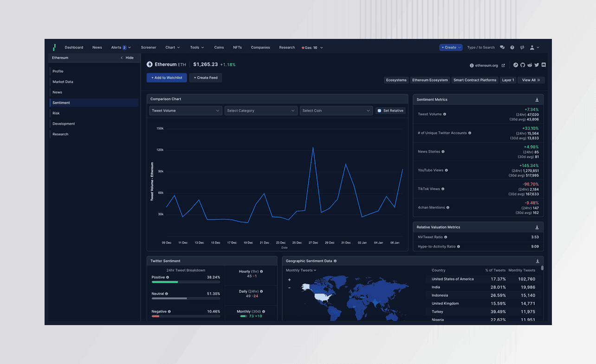Click the Type / to Search field
Image resolution: width=596 pixels, height=364 pixels.
pos(481,47)
